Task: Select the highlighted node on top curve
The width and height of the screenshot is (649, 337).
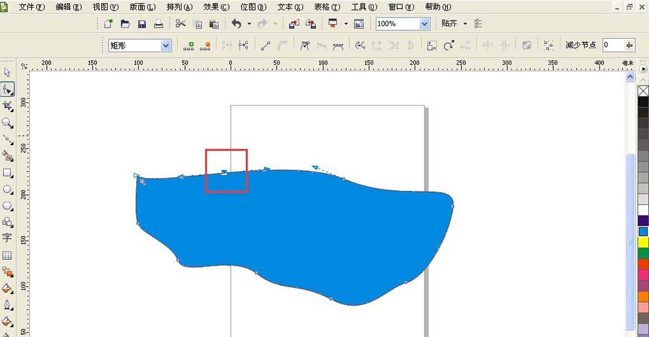Action: (224, 172)
